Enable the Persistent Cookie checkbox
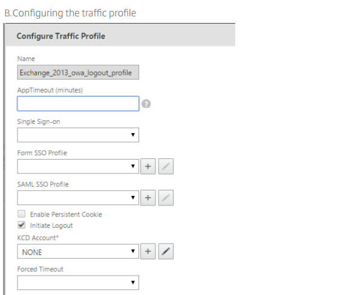The width and height of the screenshot is (364, 295). (x=21, y=215)
